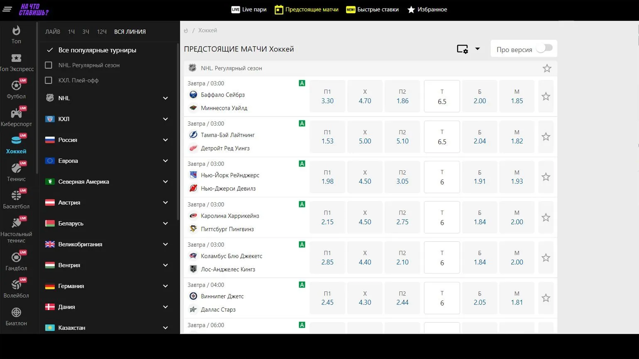The image size is (639, 359).
Task: Toggle the Про версия switch
Action: [x=544, y=49]
